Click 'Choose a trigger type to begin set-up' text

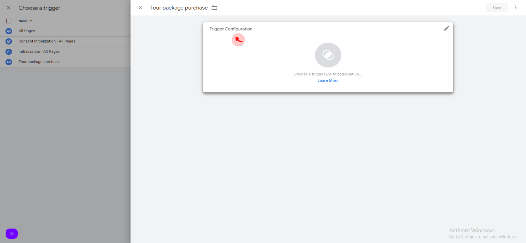(x=328, y=74)
